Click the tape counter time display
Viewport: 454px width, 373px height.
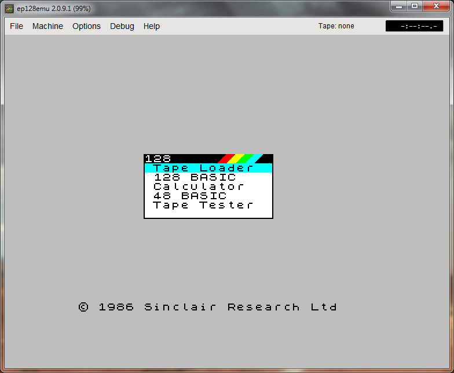click(x=415, y=26)
